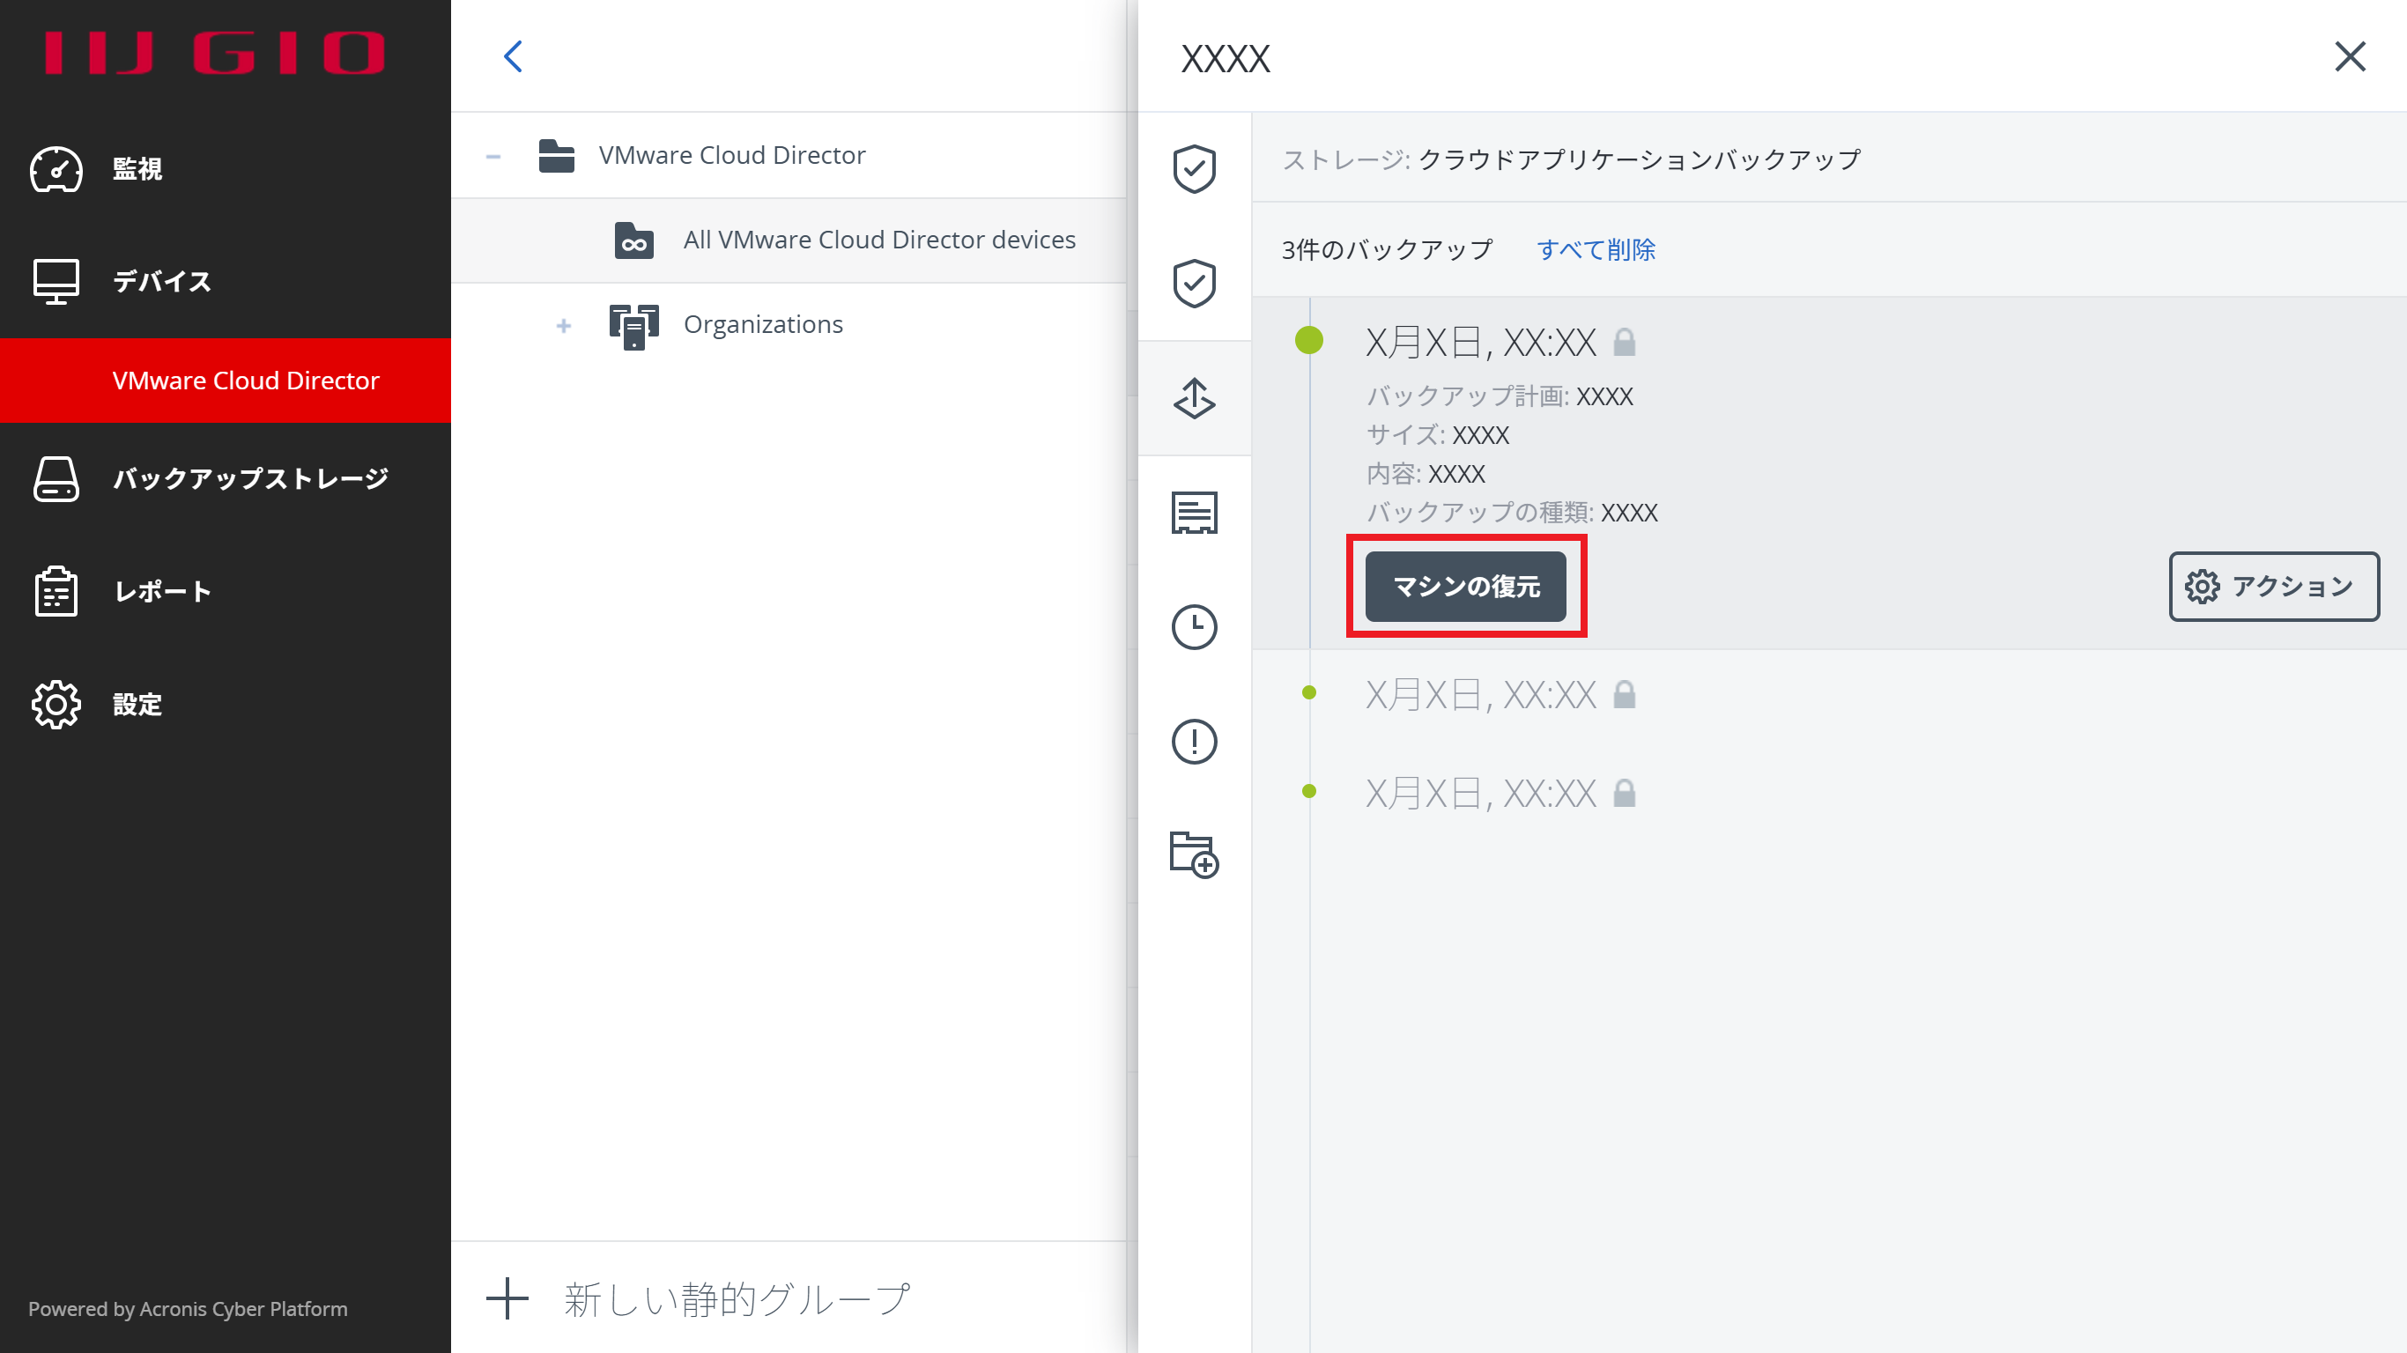Collapse the VMware Cloud Director tree node

[x=493, y=156]
